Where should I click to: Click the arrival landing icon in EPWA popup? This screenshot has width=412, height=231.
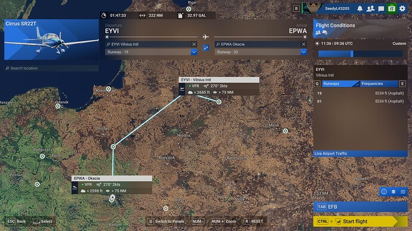coord(75,188)
